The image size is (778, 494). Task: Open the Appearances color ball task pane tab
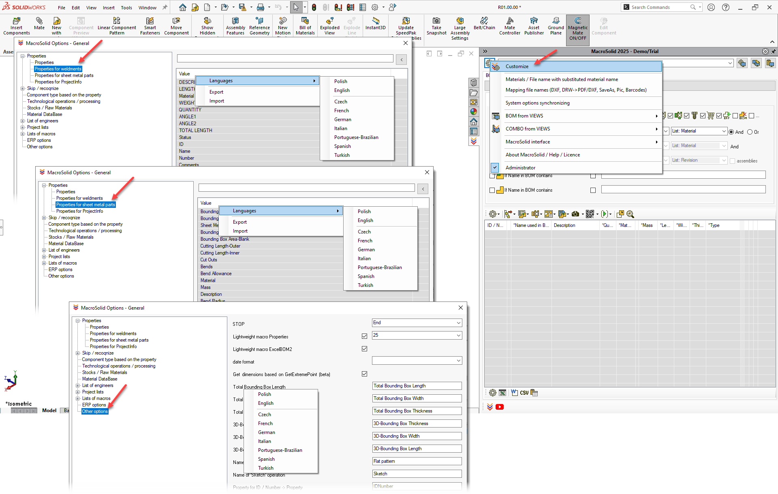474,111
